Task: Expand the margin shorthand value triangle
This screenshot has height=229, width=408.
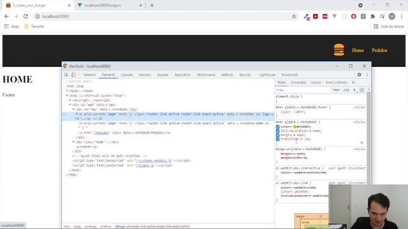Action: [x=295, y=135]
